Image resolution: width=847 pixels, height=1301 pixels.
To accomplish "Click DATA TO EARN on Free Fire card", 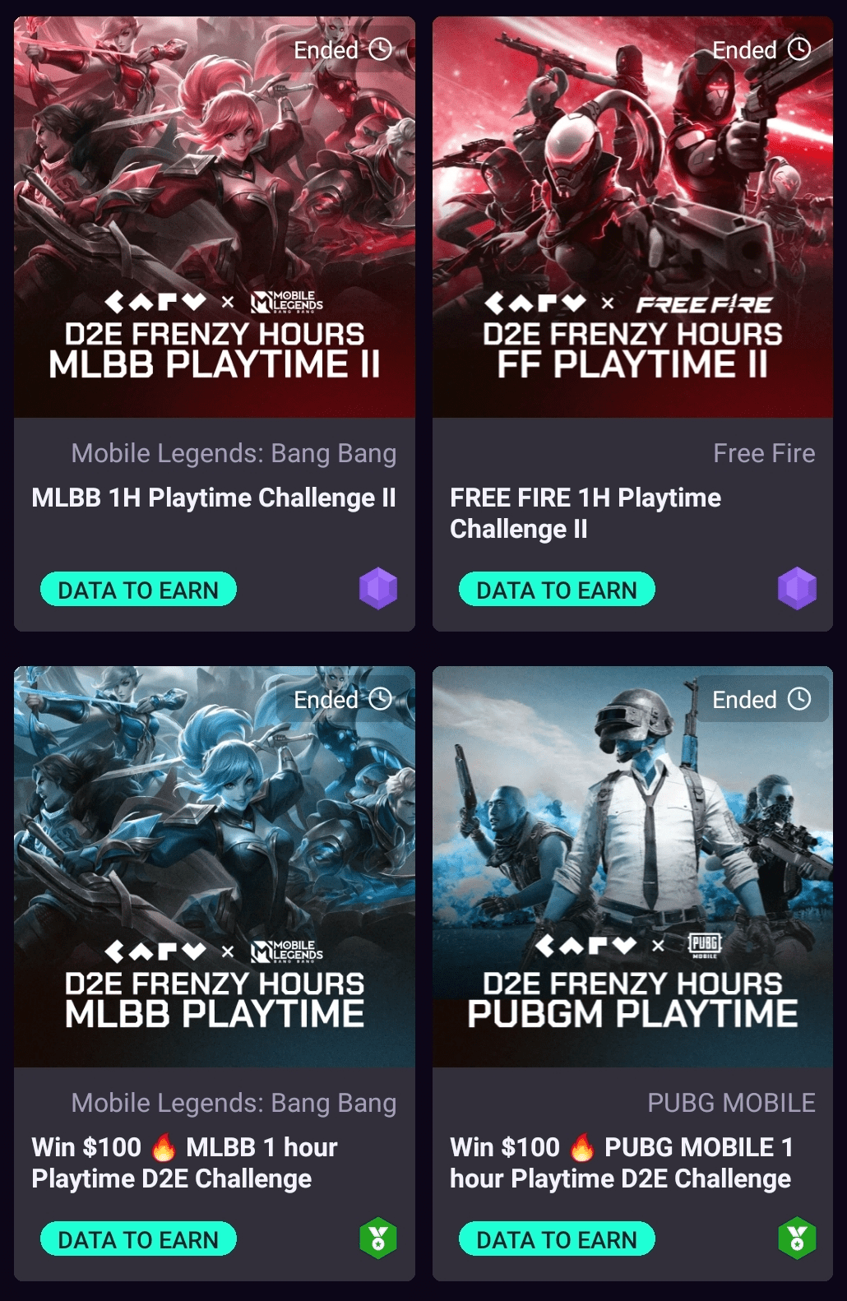I will (x=557, y=590).
